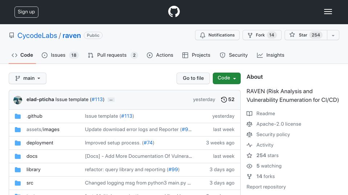Click the .github folder icon
The height and width of the screenshot is (195, 348).
(x=18, y=116)
